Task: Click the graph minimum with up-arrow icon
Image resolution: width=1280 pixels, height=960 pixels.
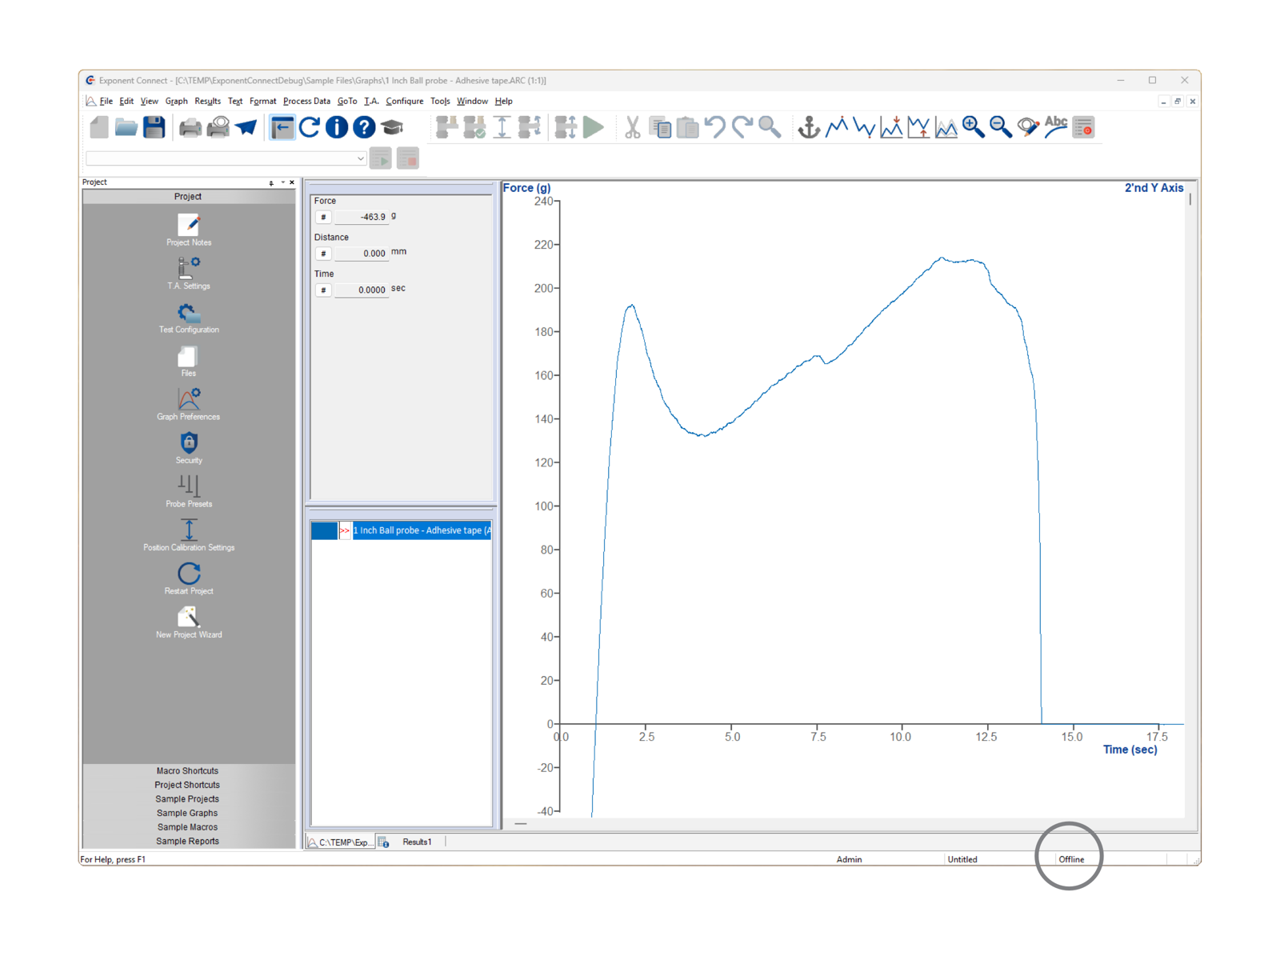Action: [918, 127]
